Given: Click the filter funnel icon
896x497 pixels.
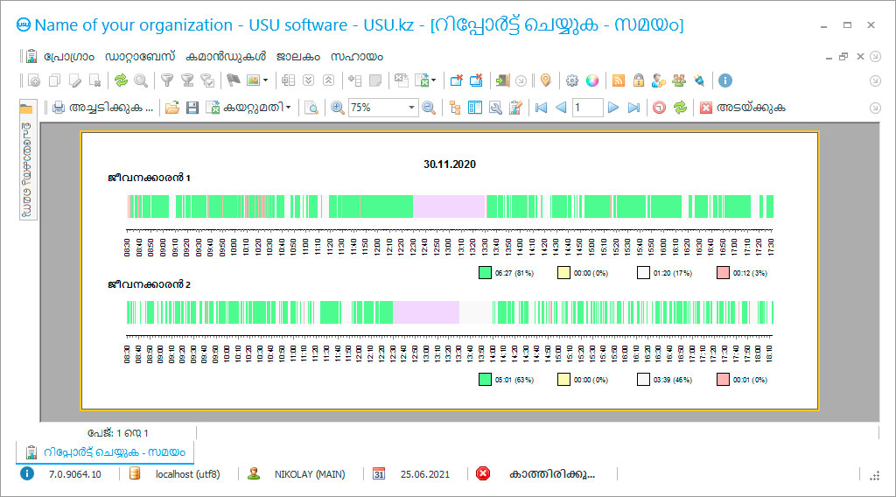Looking at the screenshot, I should (167, 80).
